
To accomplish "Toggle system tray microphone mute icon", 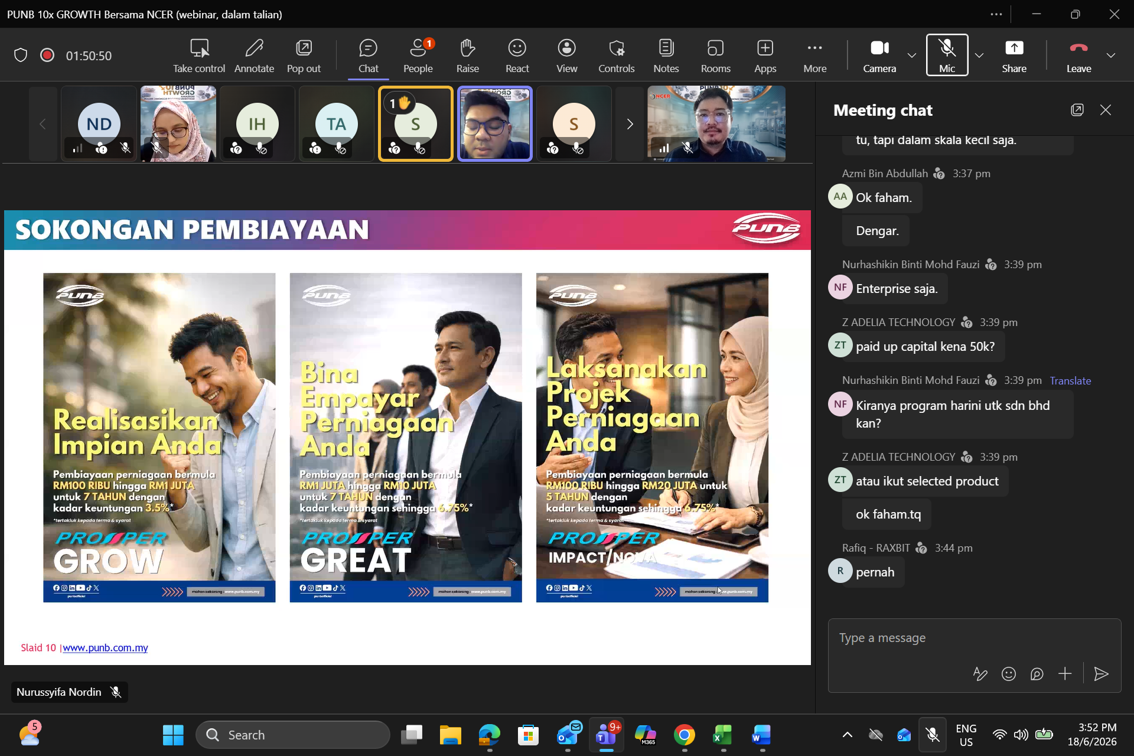I will (933, 735).
